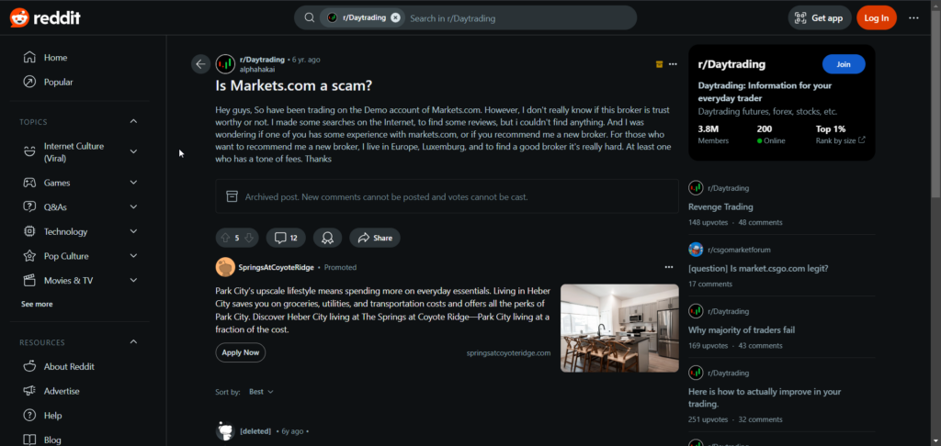Image resolution: width=941 pixels, height=446 pixels.
Task: Click the award icon beside comments
Action: (327, 238)
